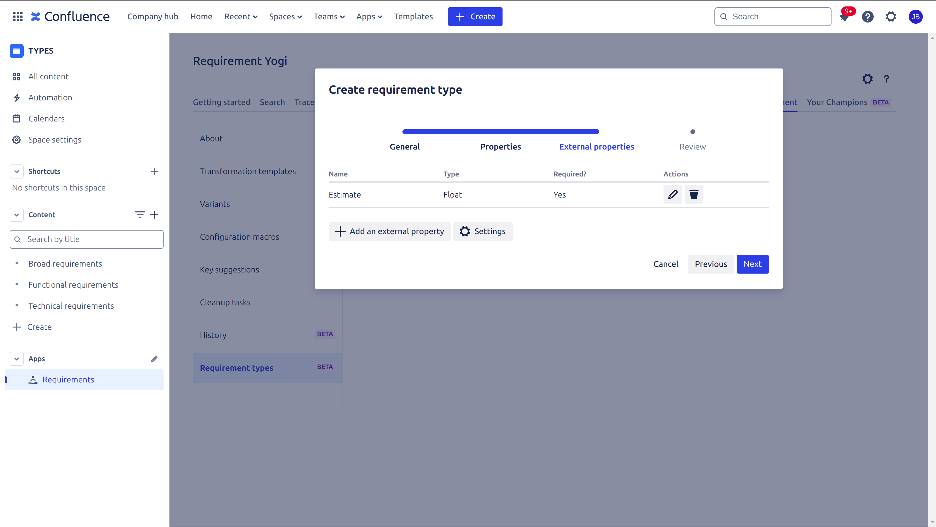Cancel the Create requirement type dialog
Screen dimensions: 936x527
click(x=666, y=264)
